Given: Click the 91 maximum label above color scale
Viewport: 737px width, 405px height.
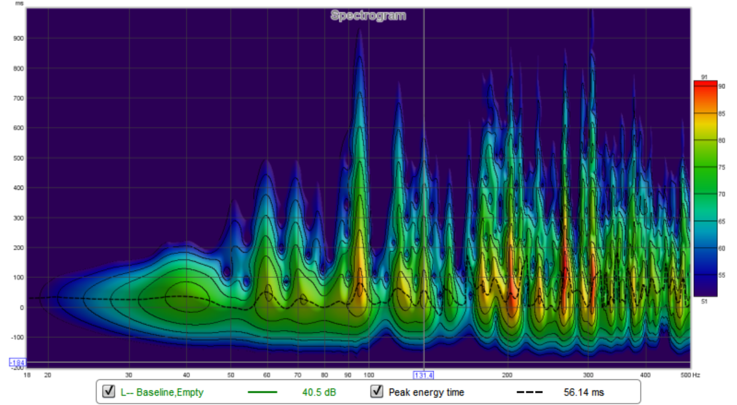Looking at the screenshot, I should (704, 77).
